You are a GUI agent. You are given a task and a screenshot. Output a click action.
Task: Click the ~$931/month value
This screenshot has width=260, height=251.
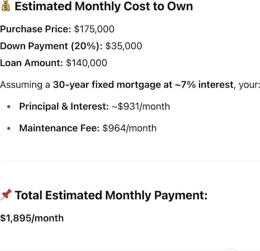(x=141, y=106)
